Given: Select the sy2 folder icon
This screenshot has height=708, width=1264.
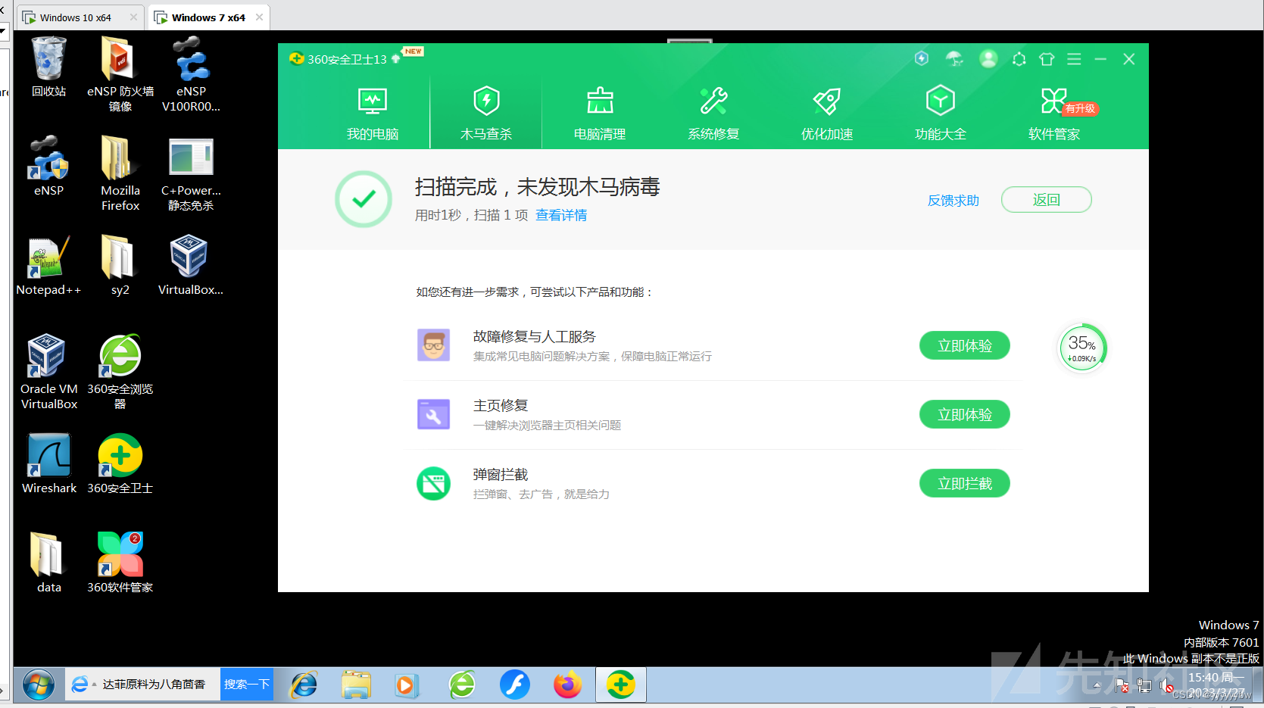Looking at the screenshot, I should [x=120, y=266].
